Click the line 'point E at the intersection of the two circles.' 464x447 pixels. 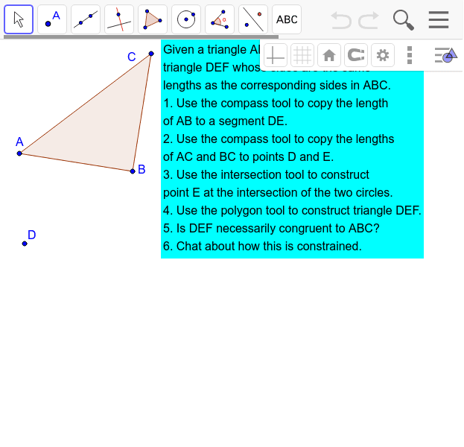click(278, 193)
